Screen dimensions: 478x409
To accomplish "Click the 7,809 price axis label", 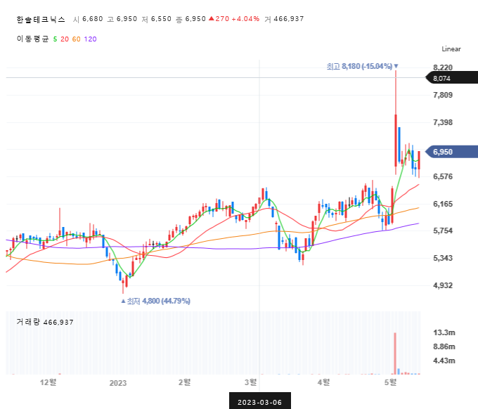I will 443,95.
